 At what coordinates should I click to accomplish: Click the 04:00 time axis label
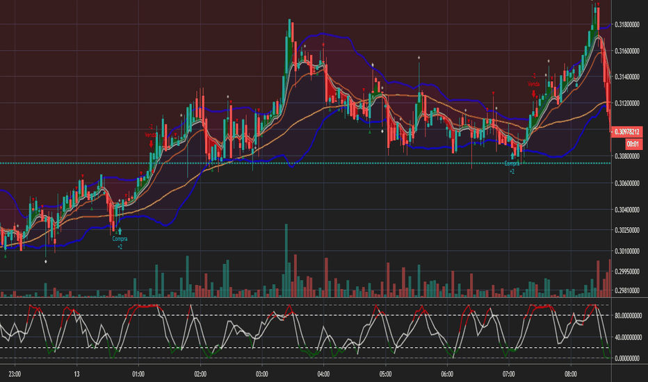(x=323, y=374)
